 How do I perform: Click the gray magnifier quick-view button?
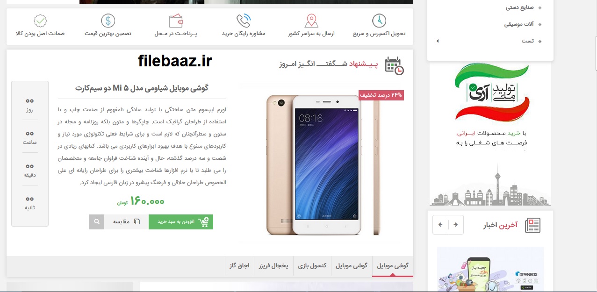pos(96,221)
